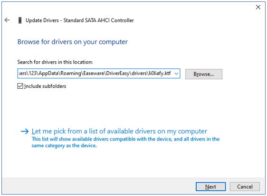The width and height of the screenshot is (267, 196).
Task: Click the Browse for drivers on your computer heading
Action: pyautogui.click(x=73, y=42)
